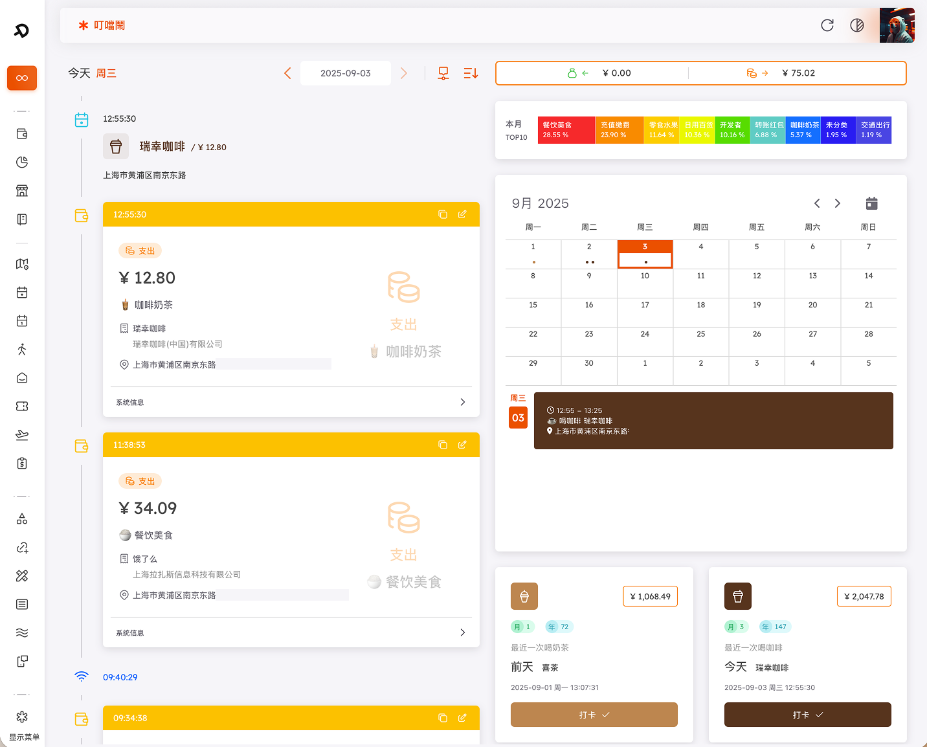The image size is (927, 747).
Task: Open the map icon in the sidebar
Action: pyautogui.click(x=22, y=264)
